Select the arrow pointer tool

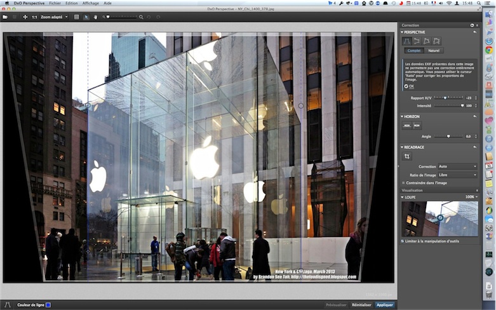point(86,17)
